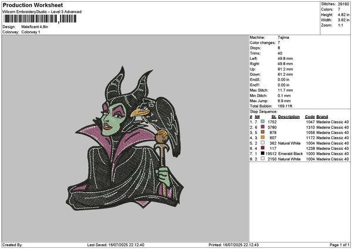Click 'Last Saved: 16/07/2025 22.12.40' footer text
This screenshot has height=249, width=352.
(116, 245)
